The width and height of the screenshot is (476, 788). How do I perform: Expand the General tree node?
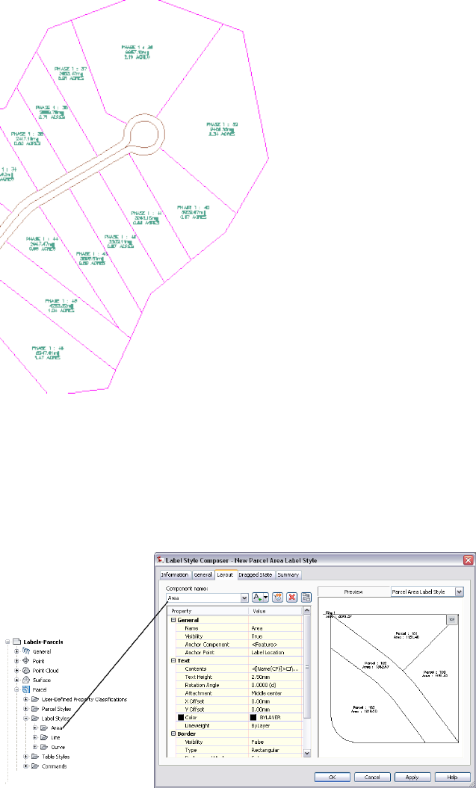point(17,651)
